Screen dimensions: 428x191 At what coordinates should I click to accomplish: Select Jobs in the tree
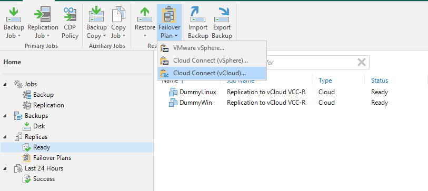[31, 84]
